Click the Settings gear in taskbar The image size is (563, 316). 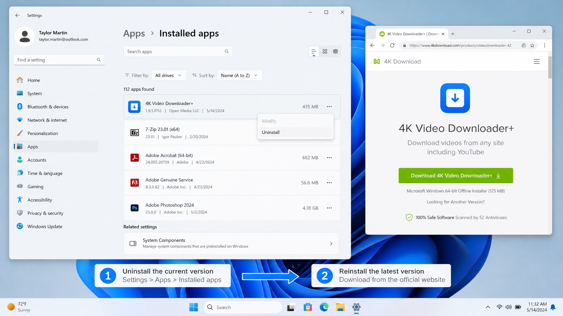click(x=356, y=307)
